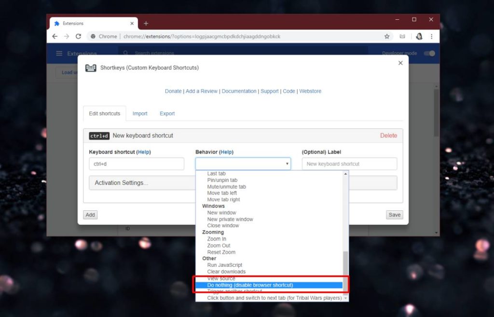Click the browser back arrow
Image resolution: width=494 pixels, height=317 pixels.
pos(55,36)
